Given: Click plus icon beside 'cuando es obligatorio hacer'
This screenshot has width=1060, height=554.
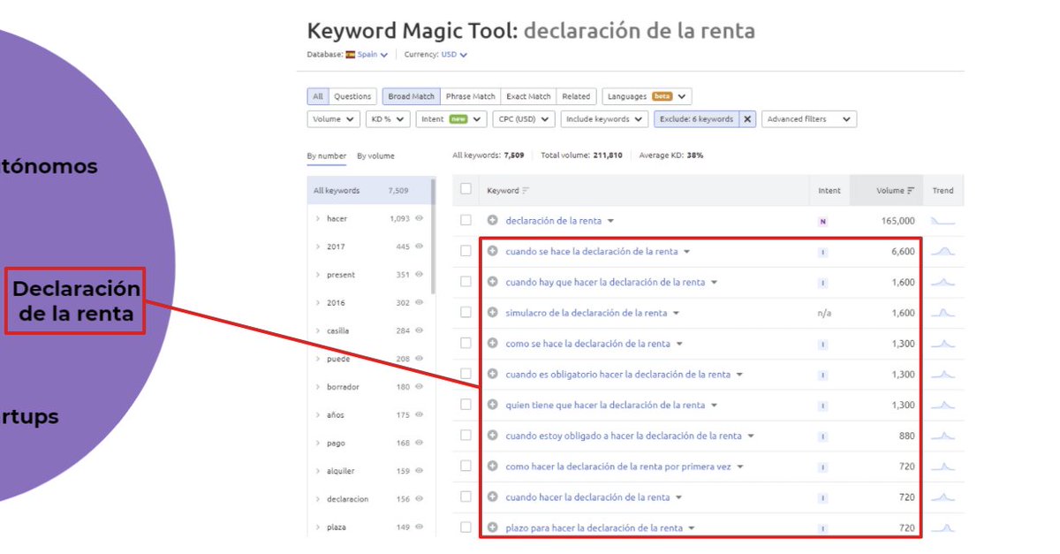Looking at the screenshot, I should point(492,374).
